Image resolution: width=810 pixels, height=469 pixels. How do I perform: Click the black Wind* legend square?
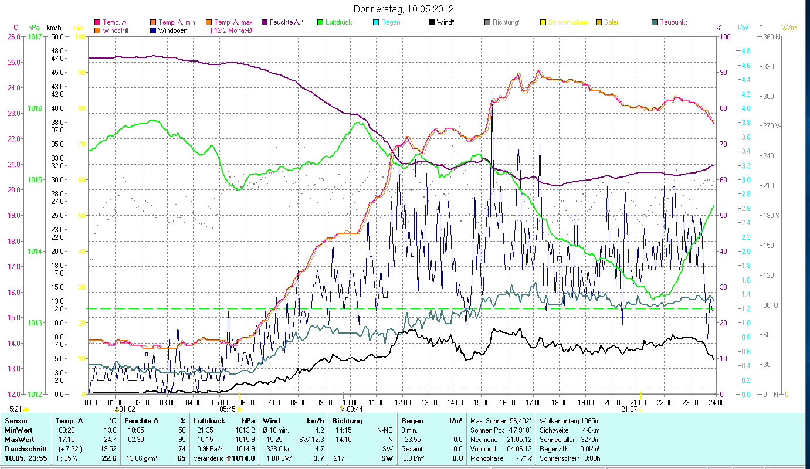click(x=432, y=22)
